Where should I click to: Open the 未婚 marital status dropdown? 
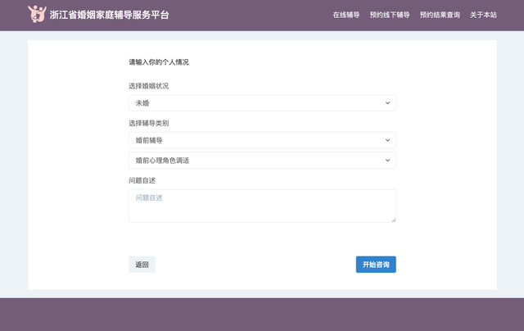pyautogui.click(x=262, y=103)
